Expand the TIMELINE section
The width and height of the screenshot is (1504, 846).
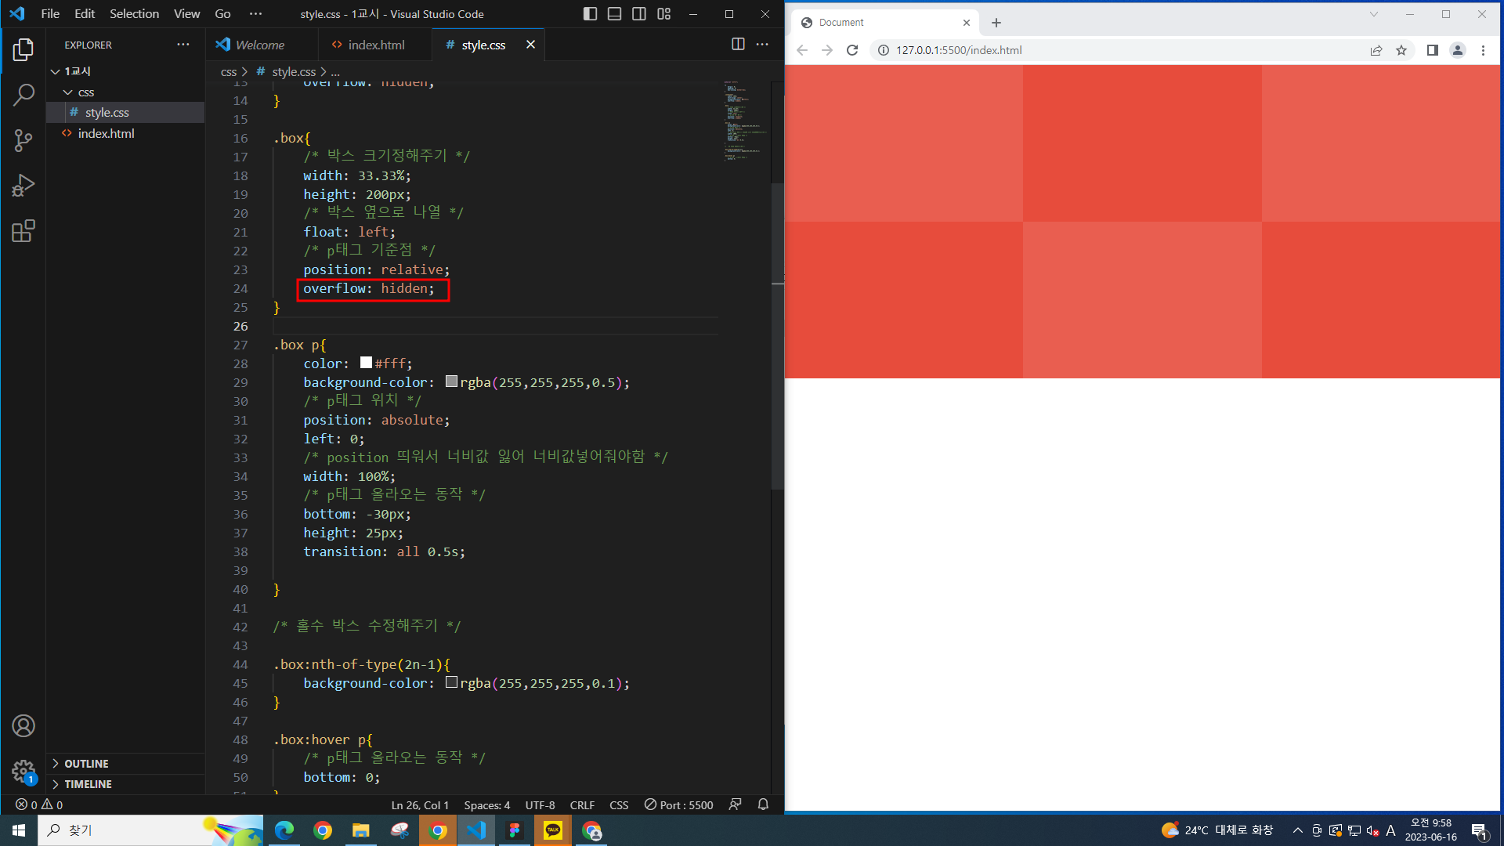point(88,784)
